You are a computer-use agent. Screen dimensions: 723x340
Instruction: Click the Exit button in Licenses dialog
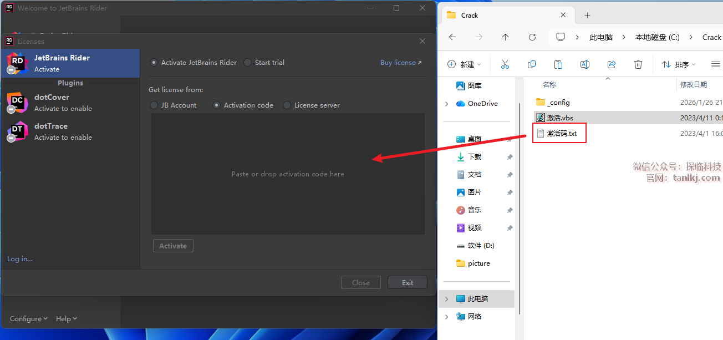[407, 282]
